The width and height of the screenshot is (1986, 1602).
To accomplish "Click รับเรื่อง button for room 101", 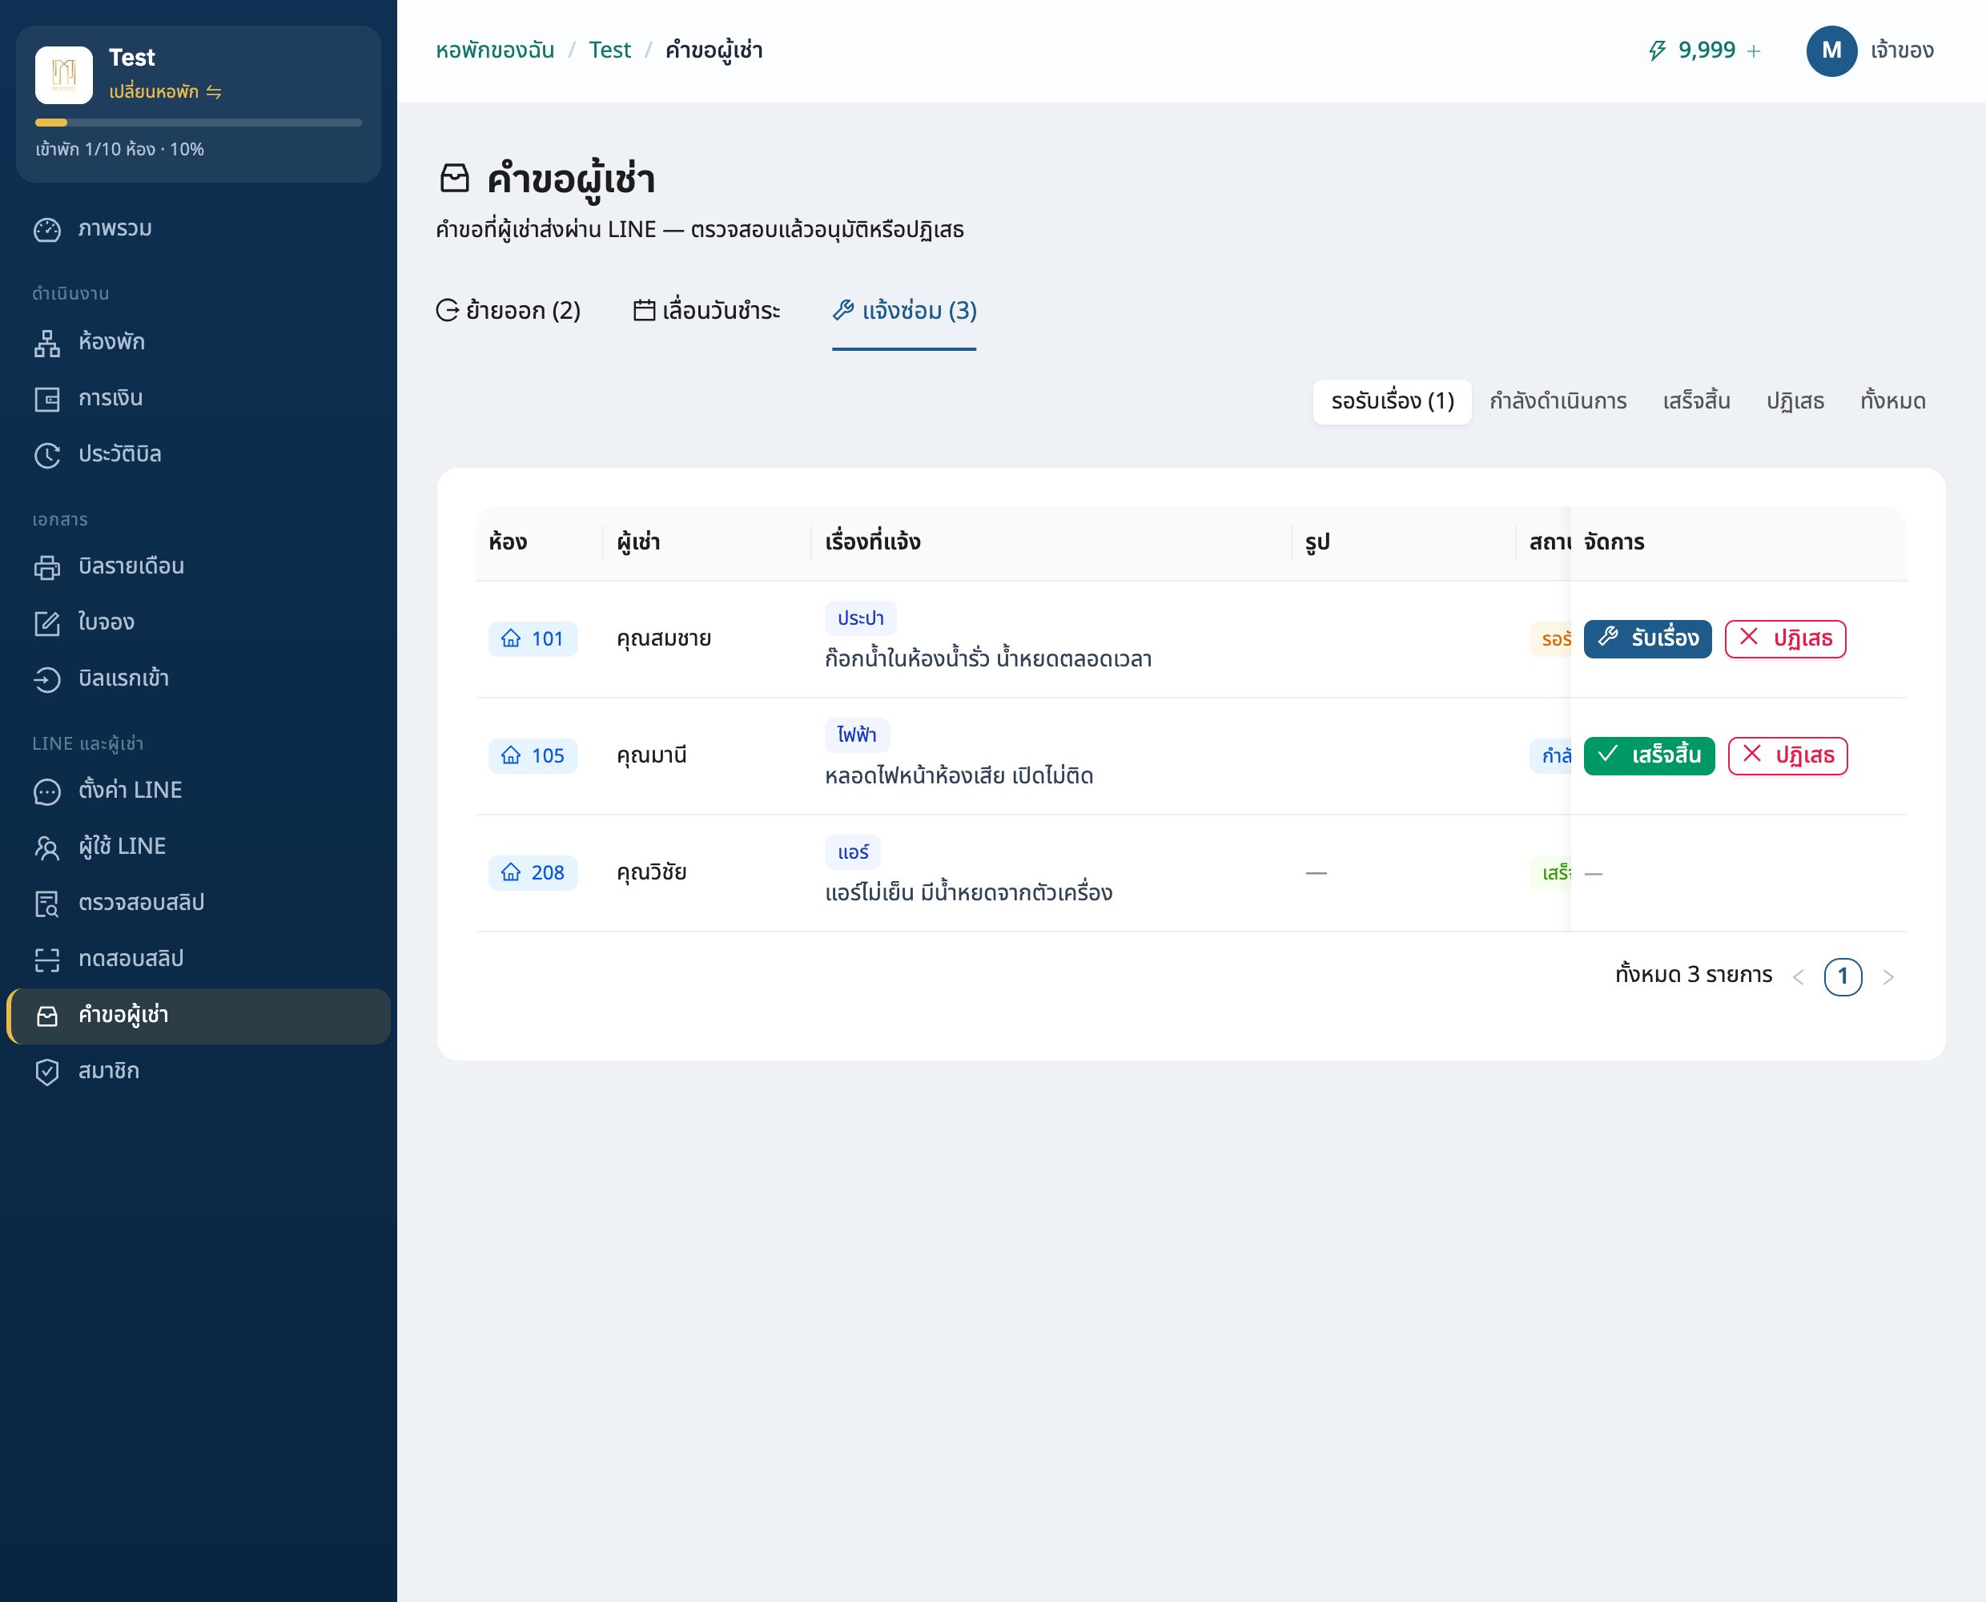I will 1647,638.
